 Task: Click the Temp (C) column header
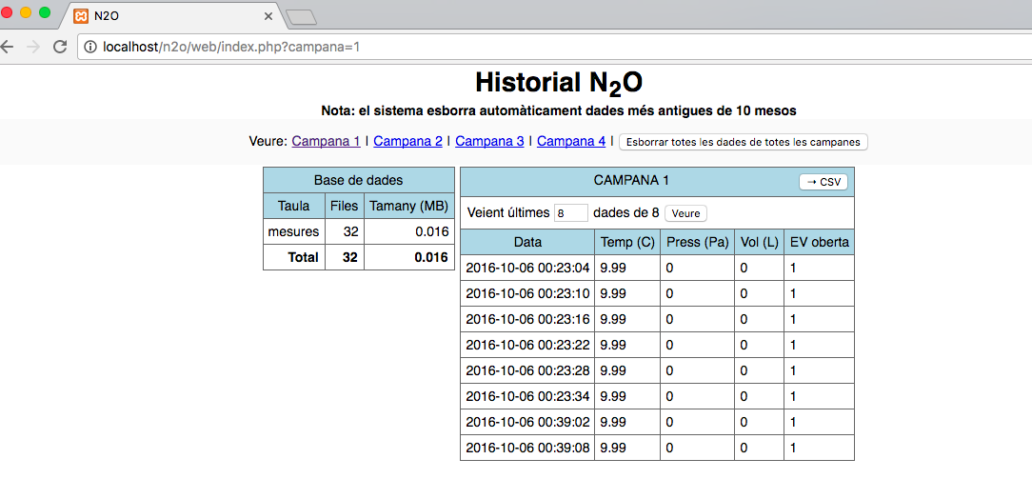[x=627, y=242]
